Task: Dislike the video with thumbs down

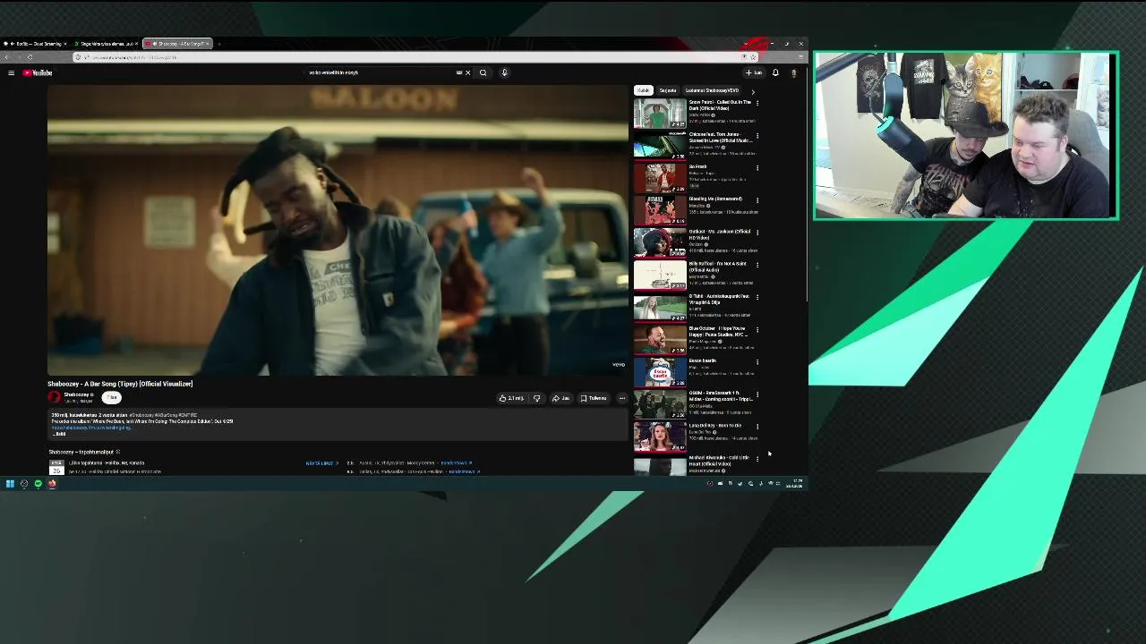Action: [x=536, y=398]
